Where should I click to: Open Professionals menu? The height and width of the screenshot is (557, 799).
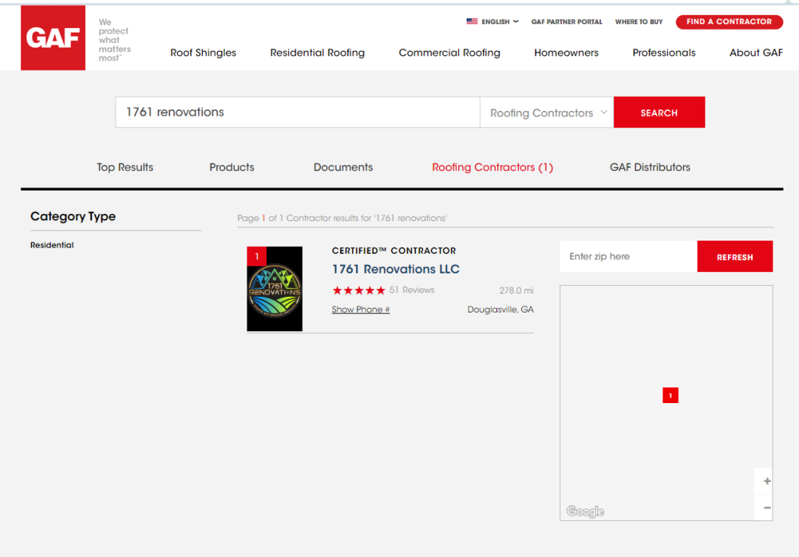pyautogui.click(x=664, y=52)
